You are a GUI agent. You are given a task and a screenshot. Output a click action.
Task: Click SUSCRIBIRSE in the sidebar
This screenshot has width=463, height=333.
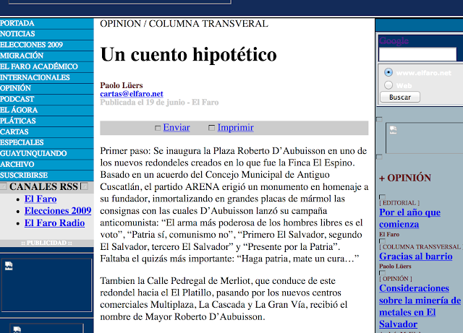click(x=24, y=176)
